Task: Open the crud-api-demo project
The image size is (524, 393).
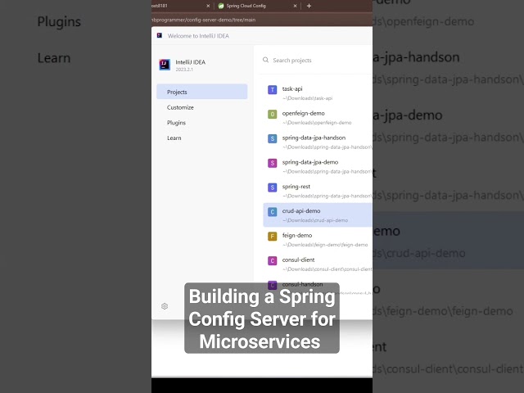Action: 318,215
